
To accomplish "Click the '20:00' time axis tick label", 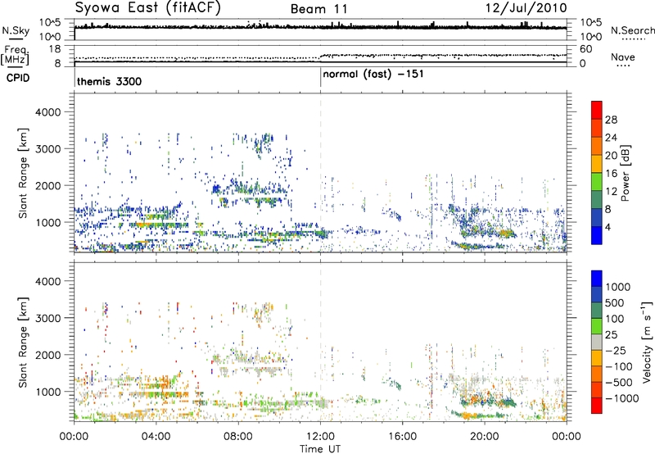I will coord(485,437).
